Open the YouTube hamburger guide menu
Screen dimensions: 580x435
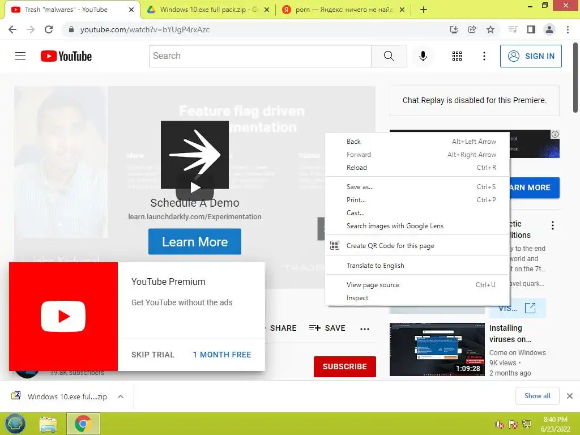[20, 56]
